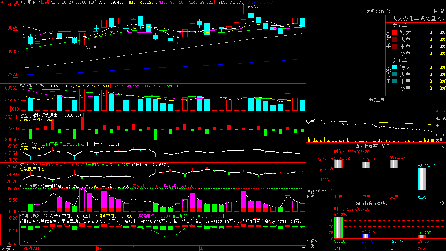Screen dimensions: 446x251
Task: Click the 中户 bar in 实时监控 chart
Action: [366, 165]
